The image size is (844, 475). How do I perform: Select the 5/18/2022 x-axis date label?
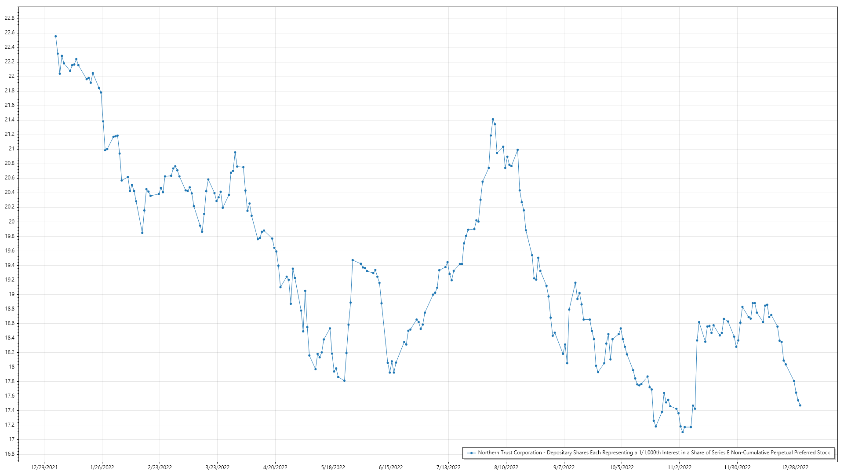(333, 468)
